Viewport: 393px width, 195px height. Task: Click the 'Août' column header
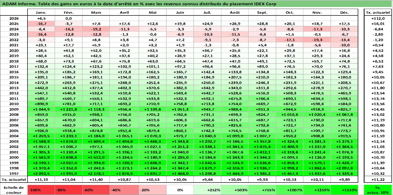[x=235, y=12]
